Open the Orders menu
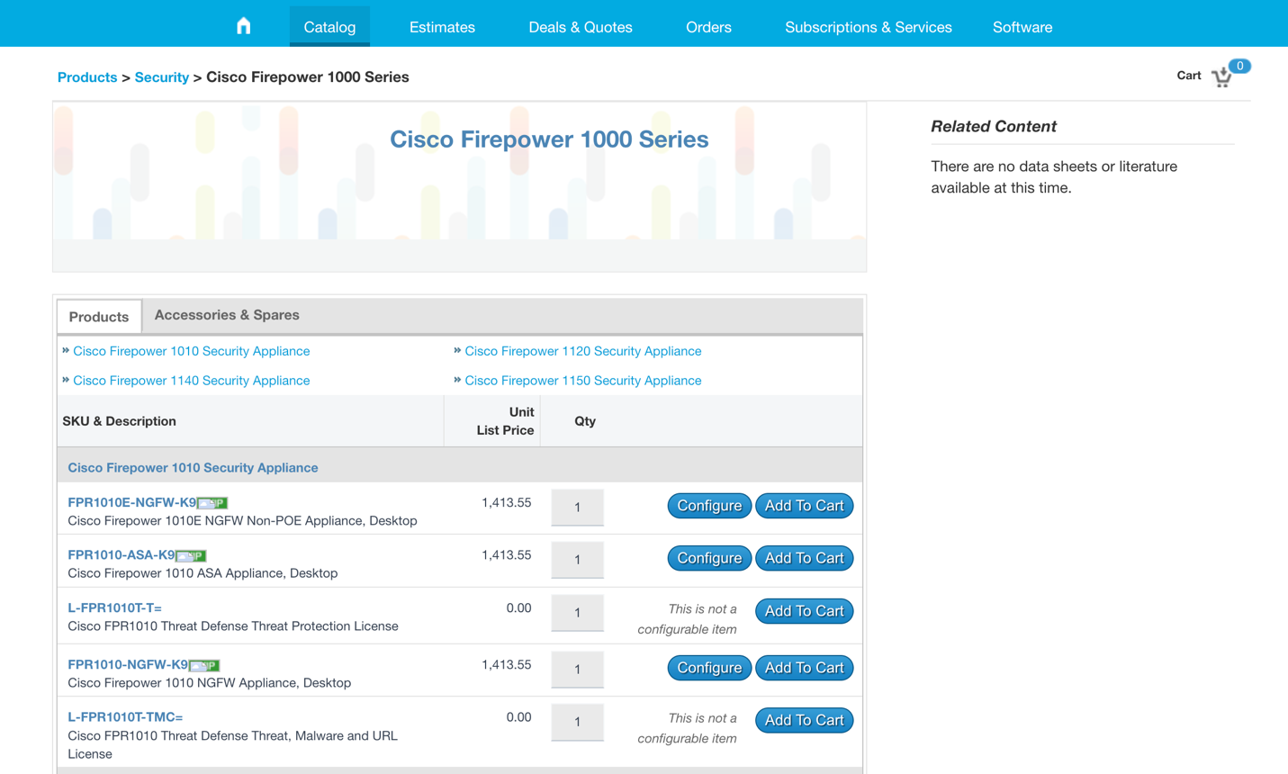1288x774 pixels. coord(708,27)
